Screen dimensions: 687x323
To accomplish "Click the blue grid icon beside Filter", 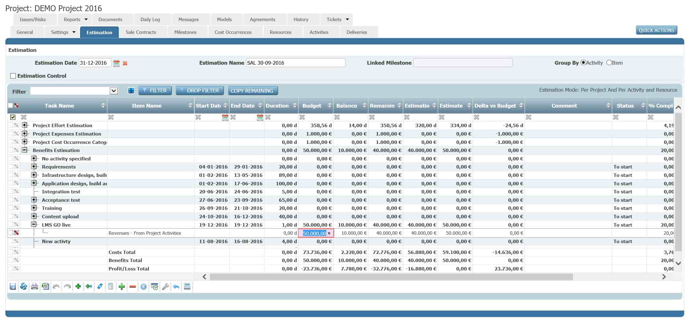I will [131, 90].
